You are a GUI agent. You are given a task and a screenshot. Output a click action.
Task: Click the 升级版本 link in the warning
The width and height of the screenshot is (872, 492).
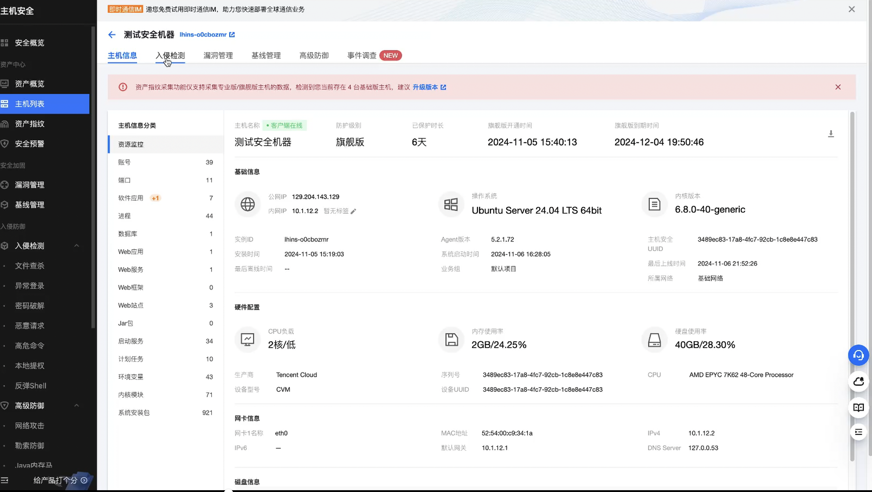(x=425, y=87)
